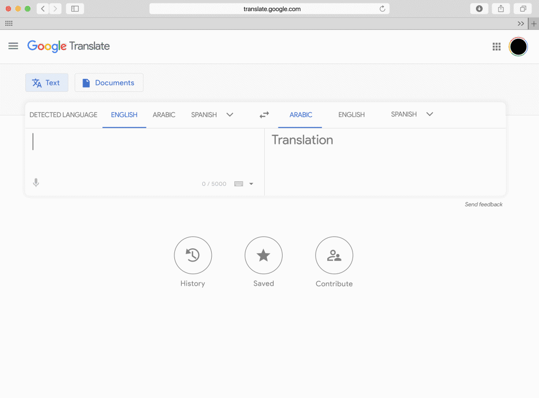Open the navigation menu
This screenshot has width=539, height=398.
point(13,46)
